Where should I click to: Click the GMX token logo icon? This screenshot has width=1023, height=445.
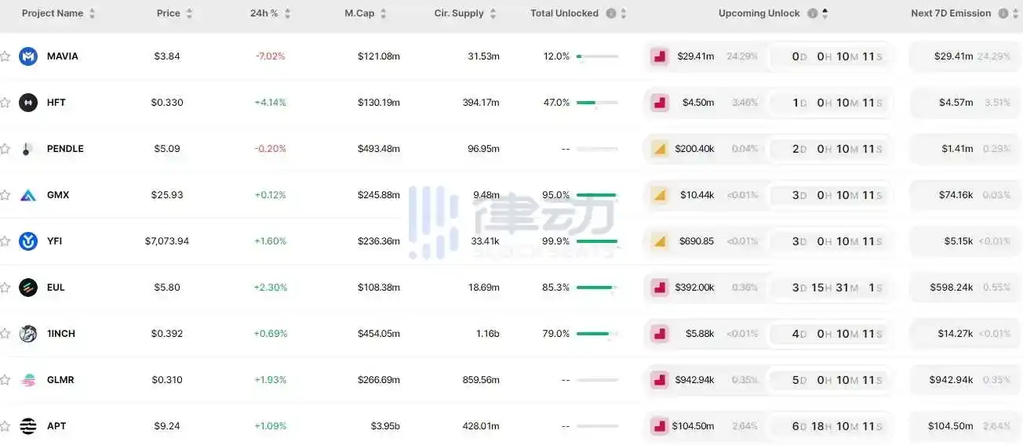tap(28, 195)
